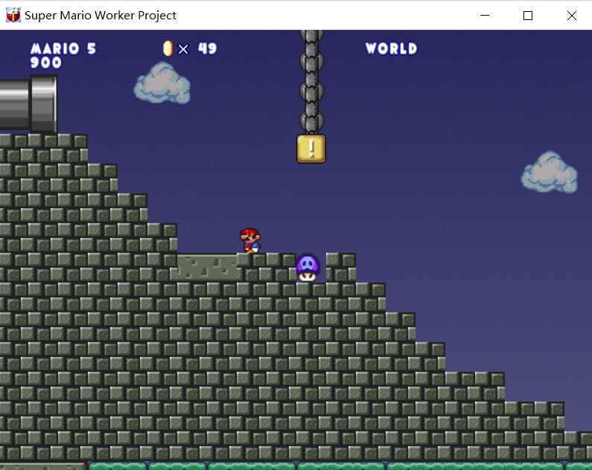Click the coin icon in the HUD
This screenshot has height=470, width=592.
[x=168, y=48]
